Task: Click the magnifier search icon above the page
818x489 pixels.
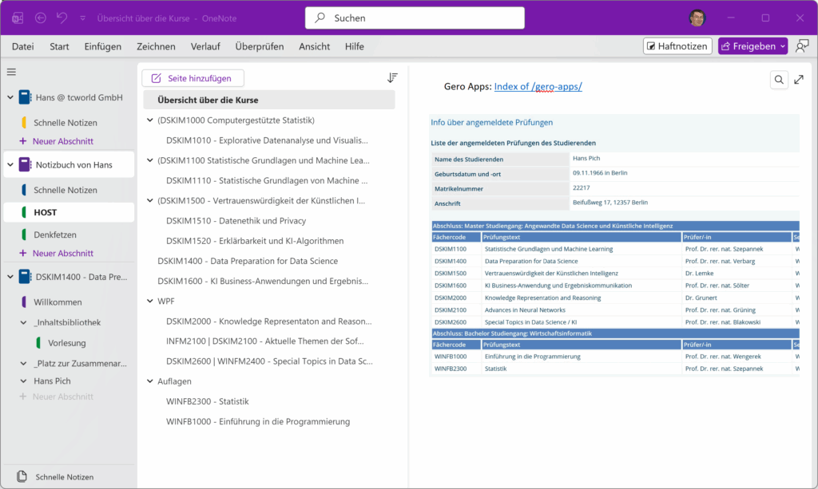Action: coord(779,80)
